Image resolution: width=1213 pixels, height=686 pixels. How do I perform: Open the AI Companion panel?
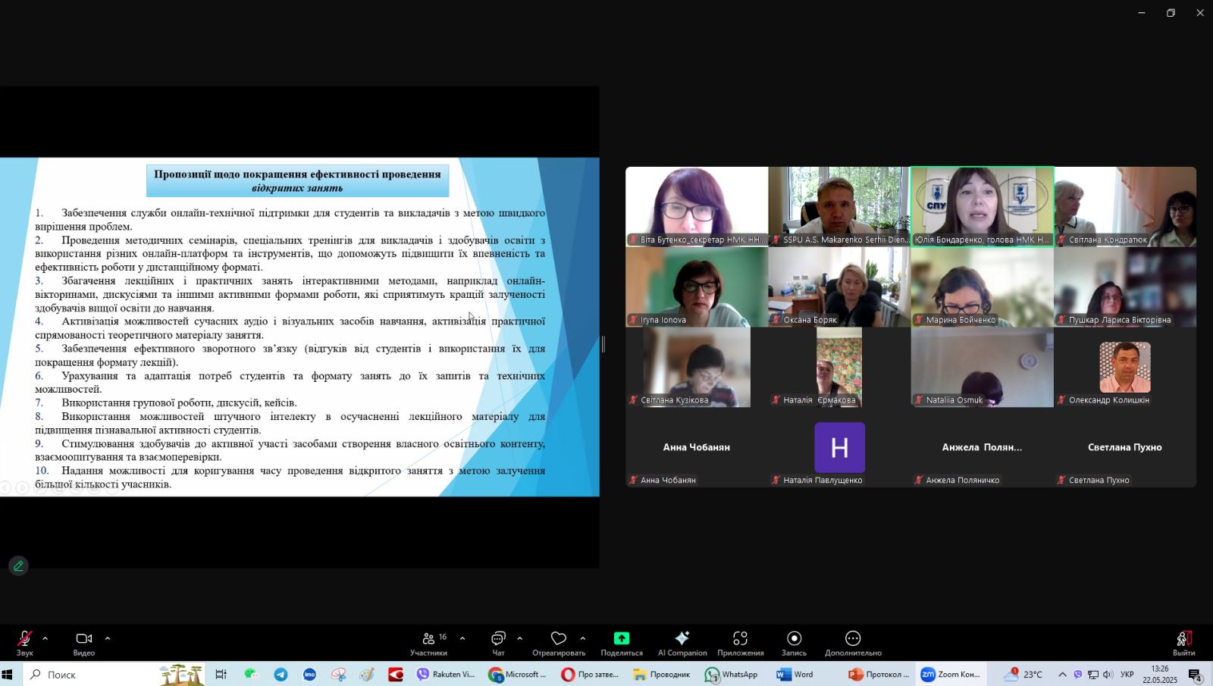682,642
